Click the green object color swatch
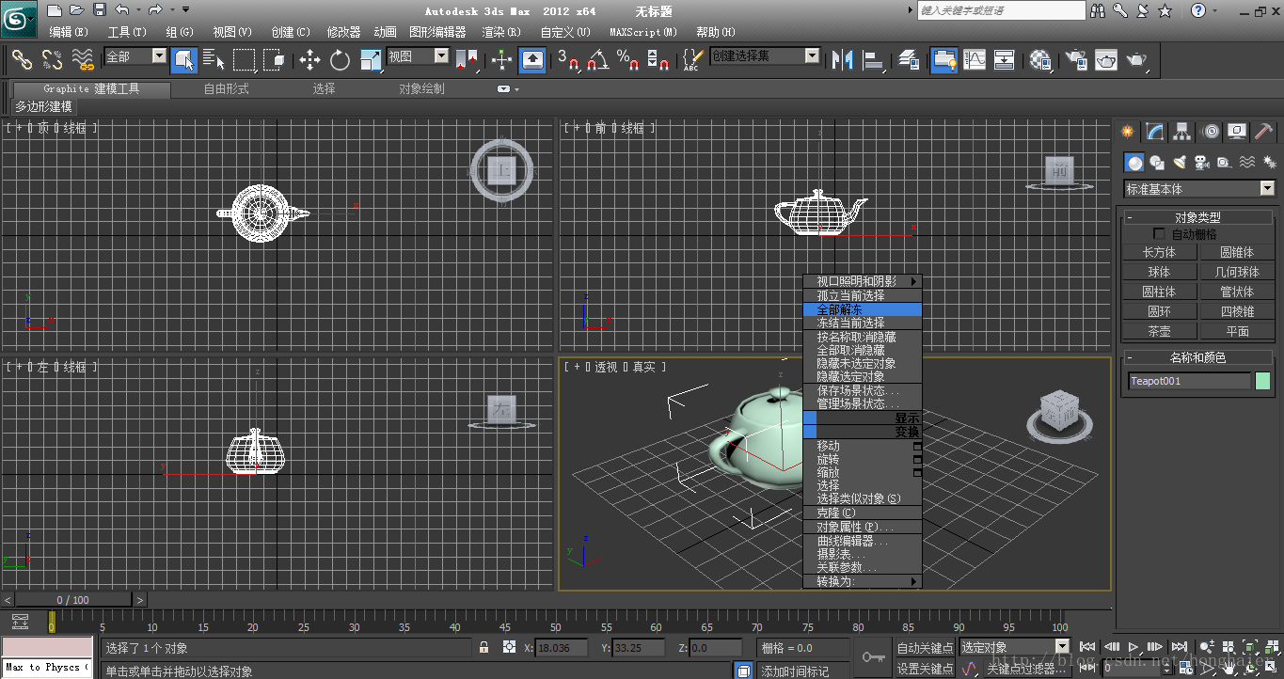Screen dimensions: 1284x679 click(1262, 381)
